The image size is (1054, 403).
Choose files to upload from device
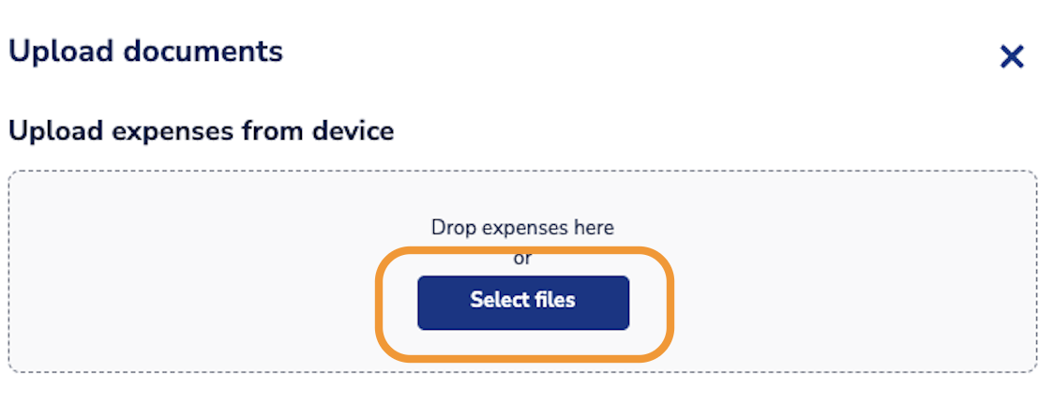coord(522,302)
